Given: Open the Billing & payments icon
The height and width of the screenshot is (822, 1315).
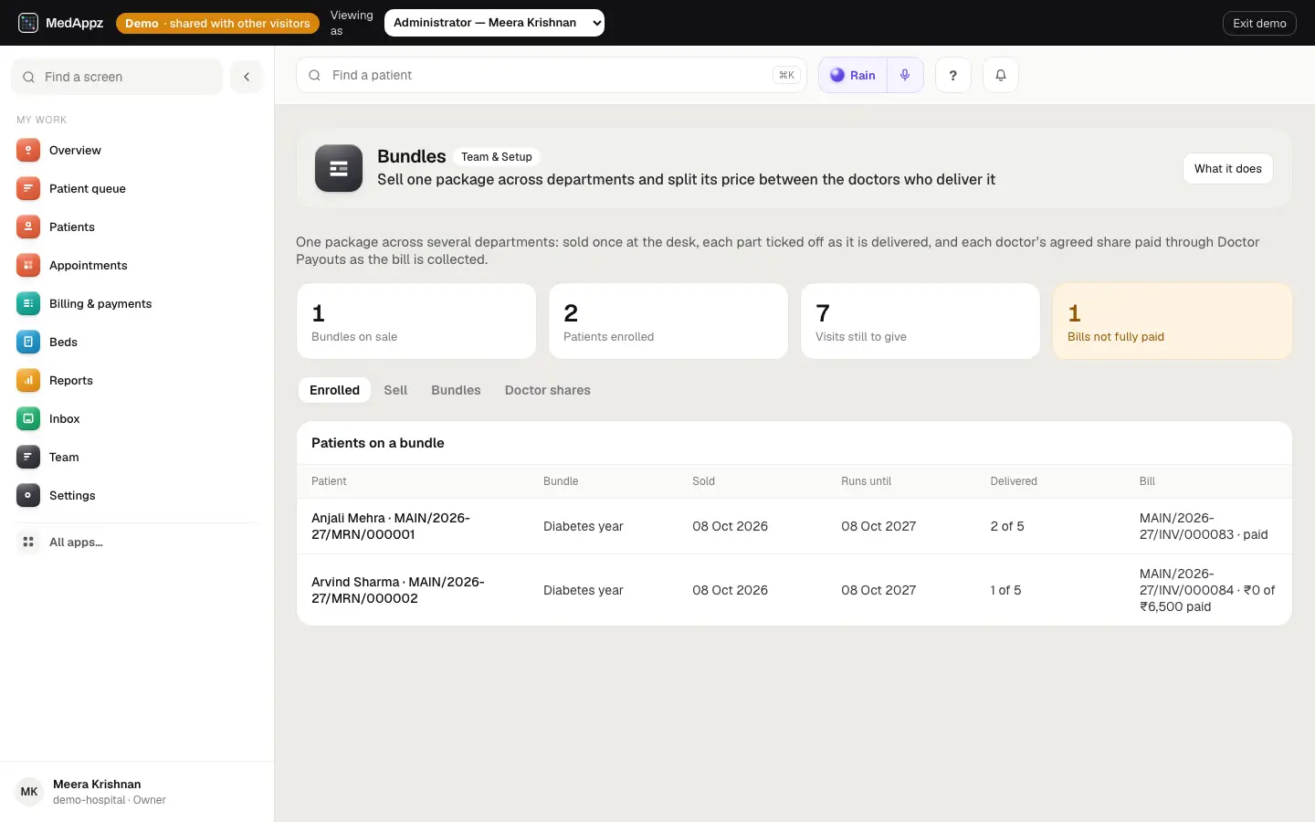Looking at the screenshot, I should click(x=28, y=303).
